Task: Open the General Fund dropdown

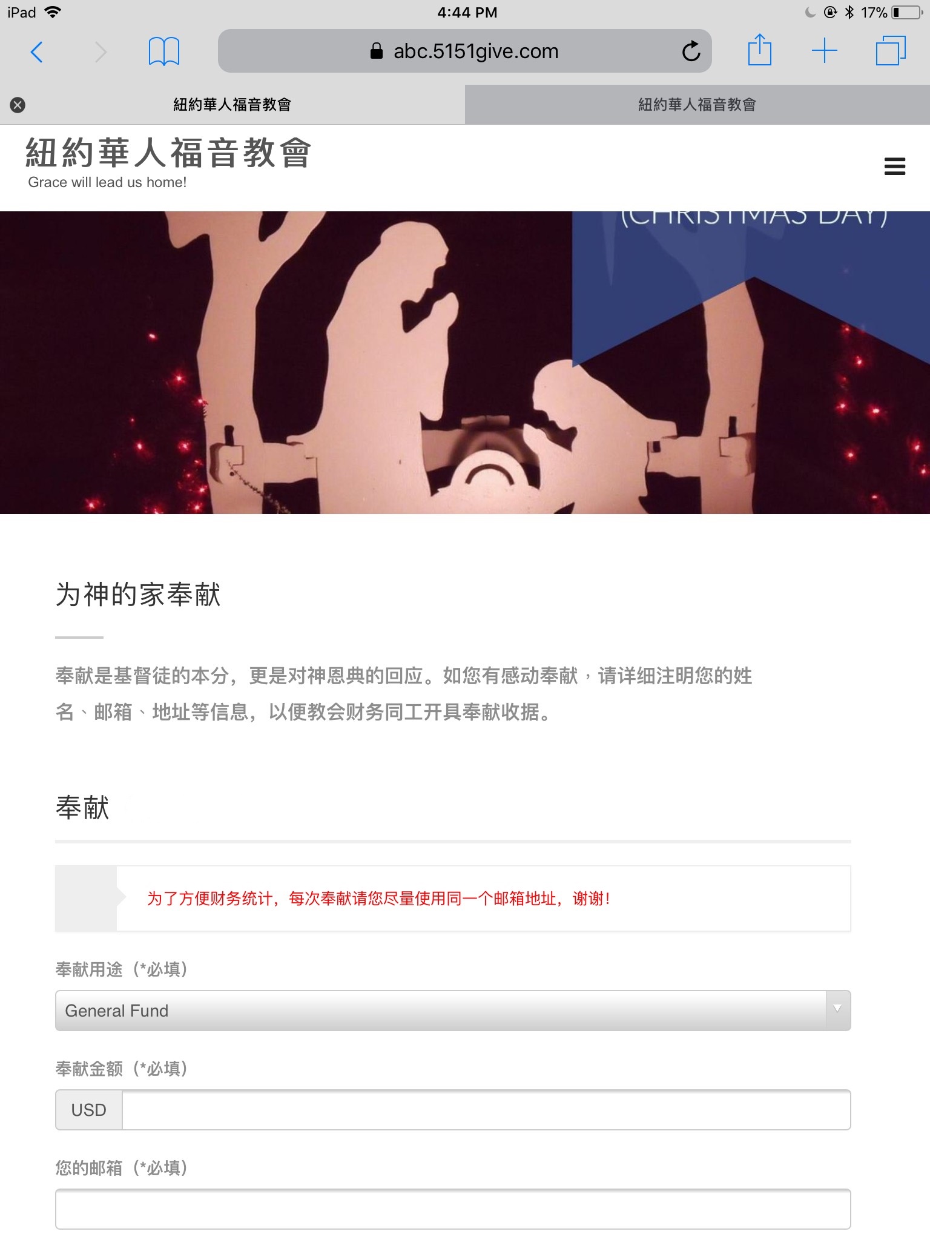Action: (453, 1011)
